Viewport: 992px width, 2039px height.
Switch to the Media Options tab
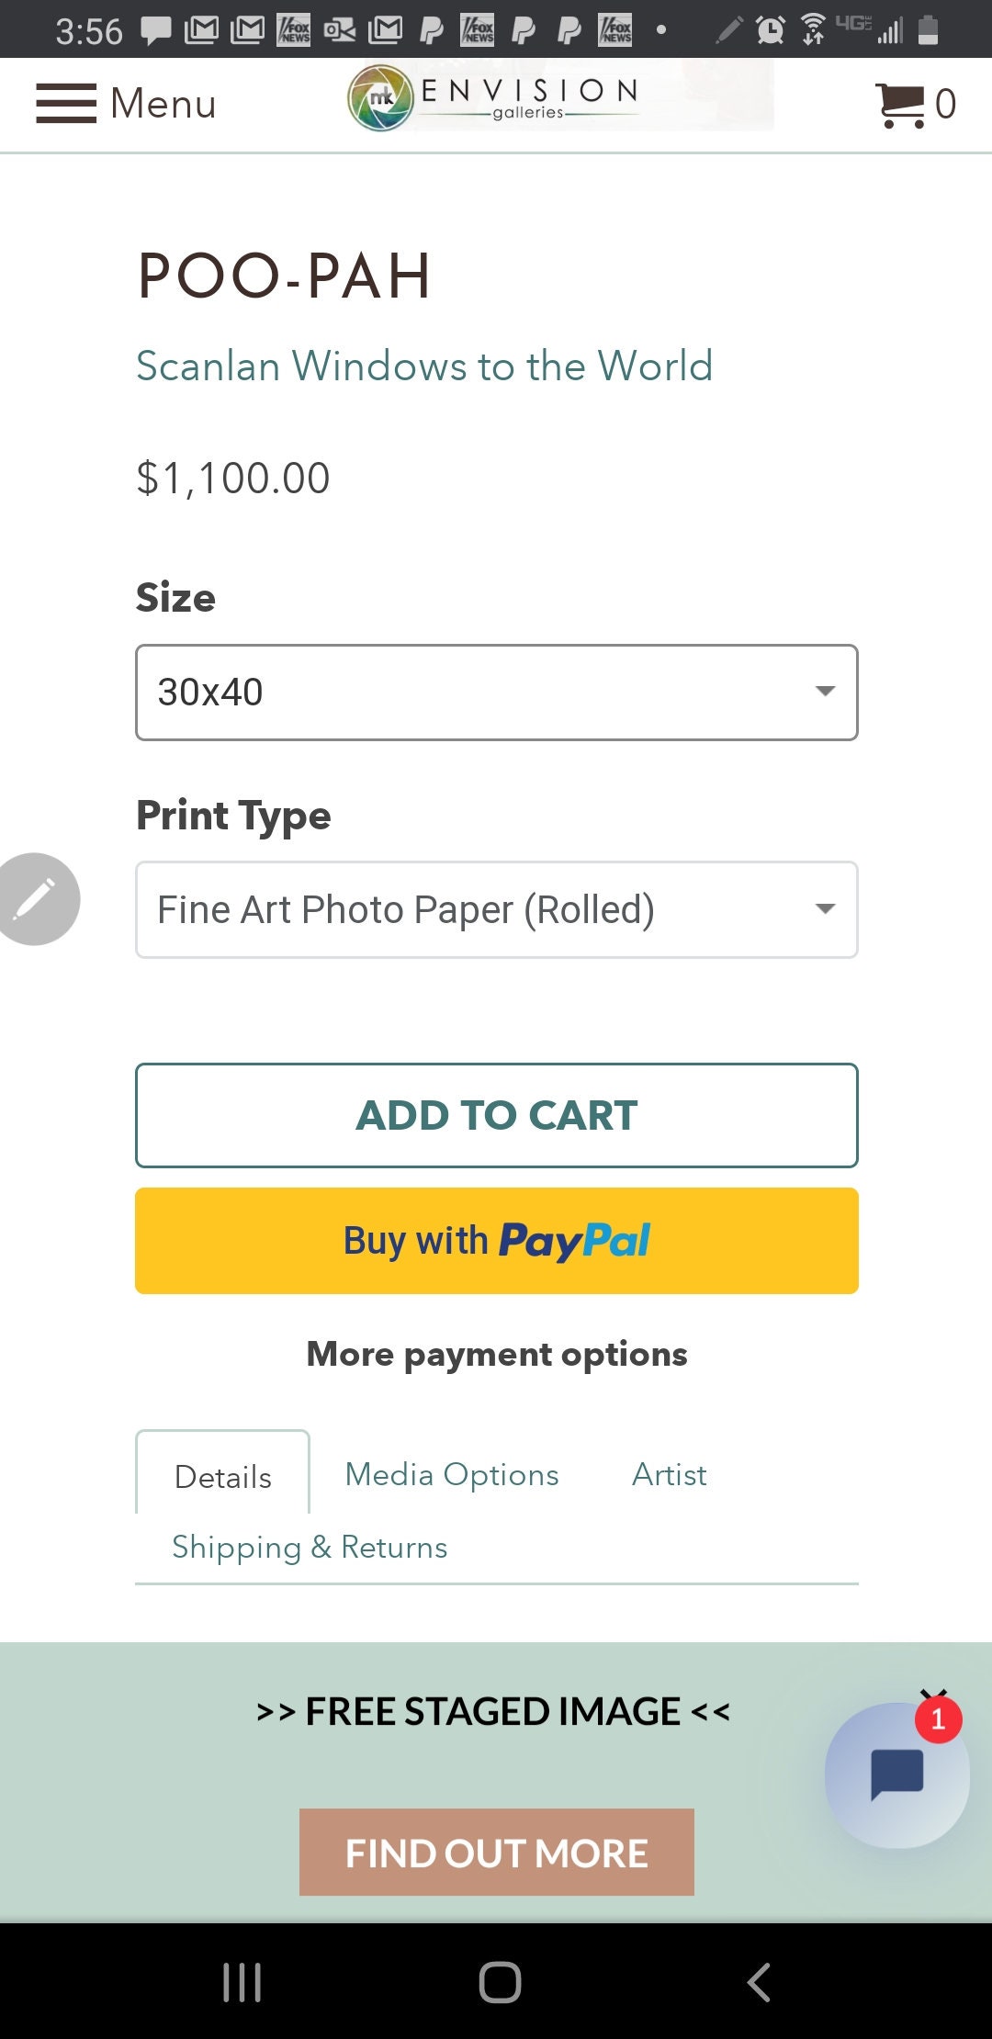452,1474
